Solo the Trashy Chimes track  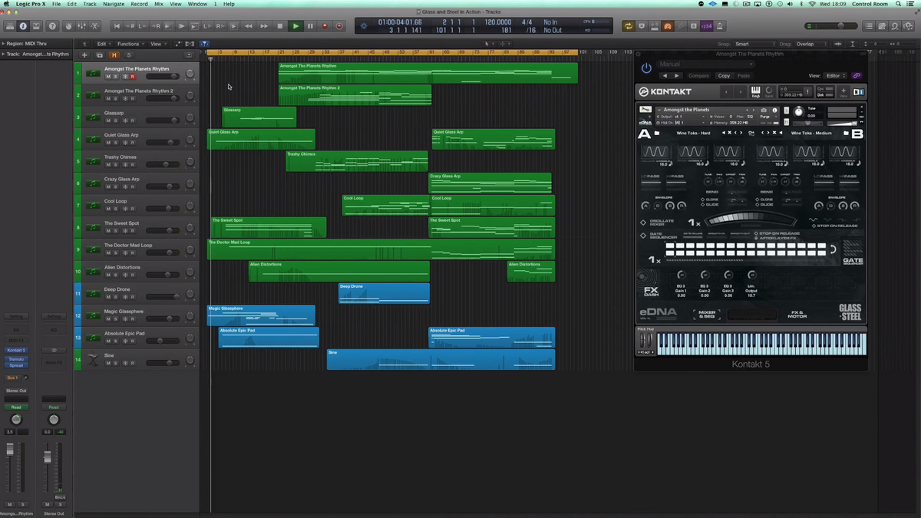116,165
